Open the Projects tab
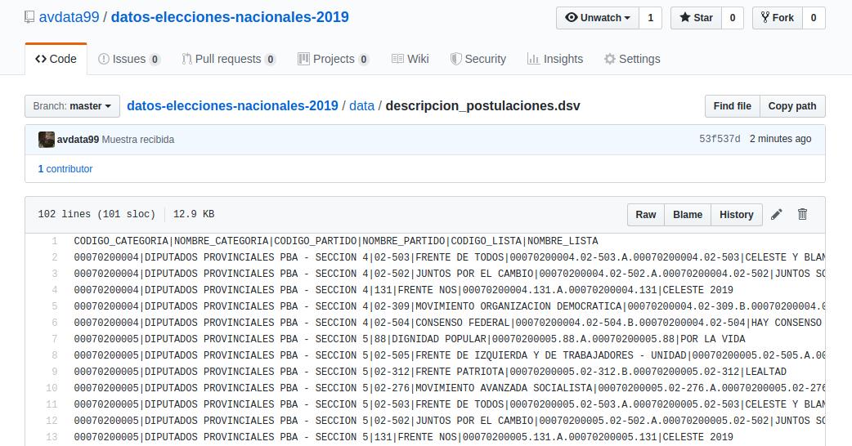852x446 pixels. (x=334, y=59)
